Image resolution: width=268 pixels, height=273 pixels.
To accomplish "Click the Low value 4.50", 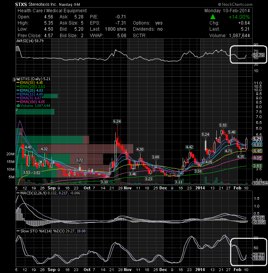I will [x=49, y=29].
